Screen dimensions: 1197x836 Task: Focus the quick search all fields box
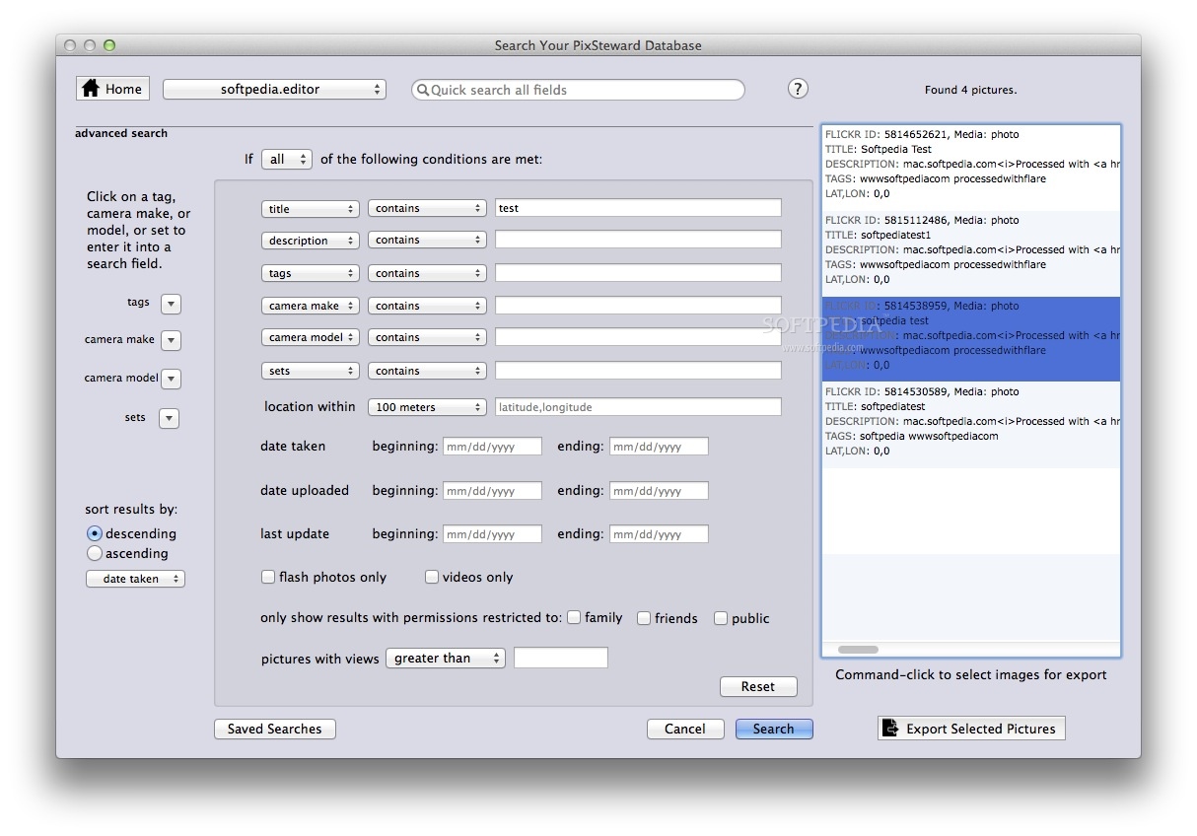click(578, 90)
